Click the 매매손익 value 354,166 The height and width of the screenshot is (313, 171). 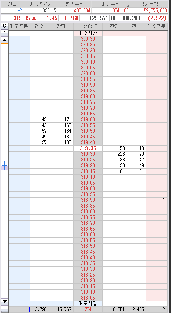tap(110, 11)
